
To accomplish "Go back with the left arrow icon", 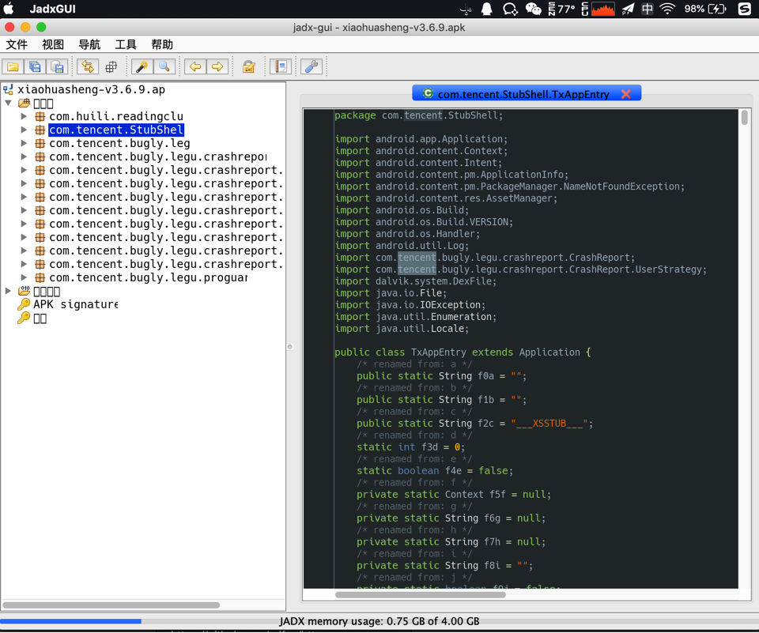I will tap(195, 66).
